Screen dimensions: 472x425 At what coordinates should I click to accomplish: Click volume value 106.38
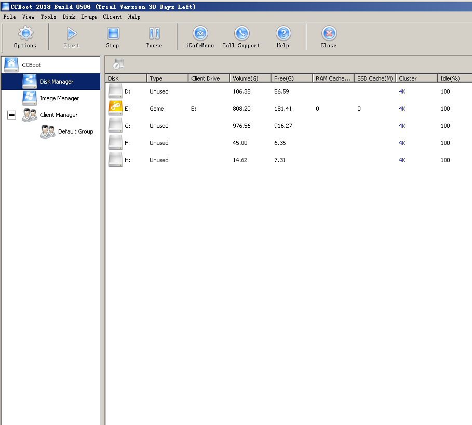click(x=241, y=91)
